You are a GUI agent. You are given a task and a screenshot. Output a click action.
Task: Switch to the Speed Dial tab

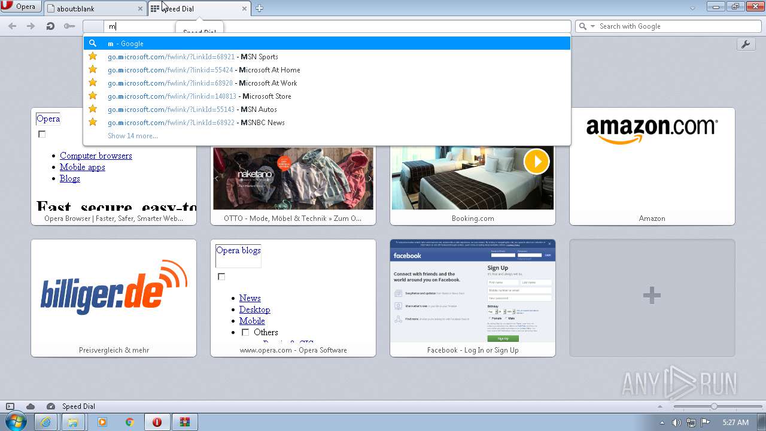coord(199,8)
